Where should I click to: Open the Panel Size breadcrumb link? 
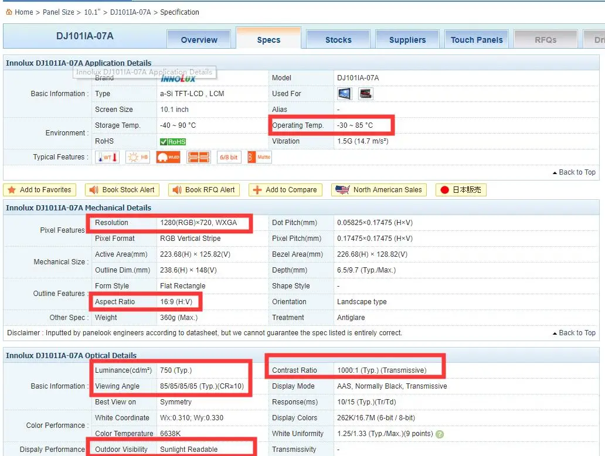[x=58, y=12]
